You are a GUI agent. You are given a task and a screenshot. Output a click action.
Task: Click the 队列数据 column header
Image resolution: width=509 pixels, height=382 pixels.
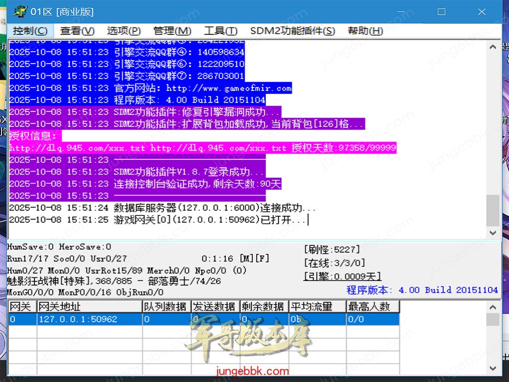166,307
